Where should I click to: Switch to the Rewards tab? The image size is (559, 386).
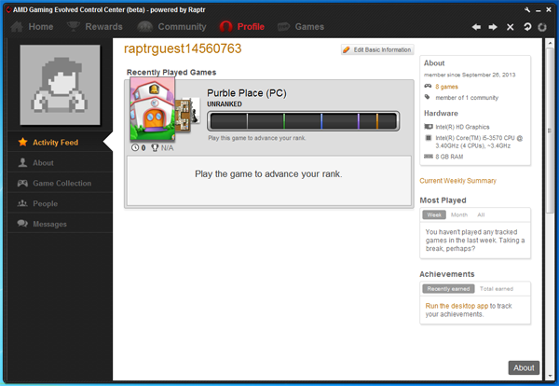point(95,27)
